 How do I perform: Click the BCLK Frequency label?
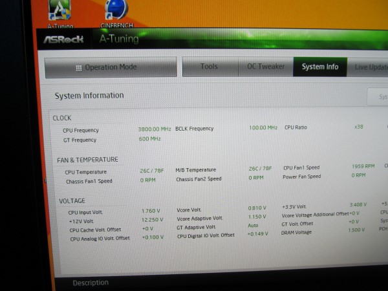point(194,129)
